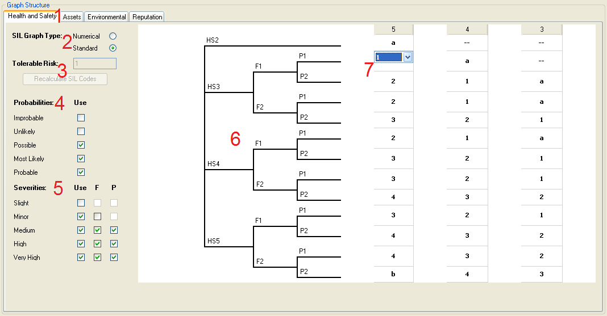Uncheck the Possible probability checkbox

pos(81,145)
